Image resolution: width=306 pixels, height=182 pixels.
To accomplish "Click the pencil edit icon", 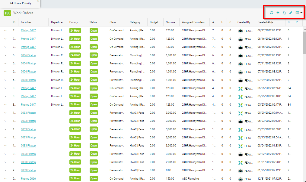I will click(x=291, y=13).
